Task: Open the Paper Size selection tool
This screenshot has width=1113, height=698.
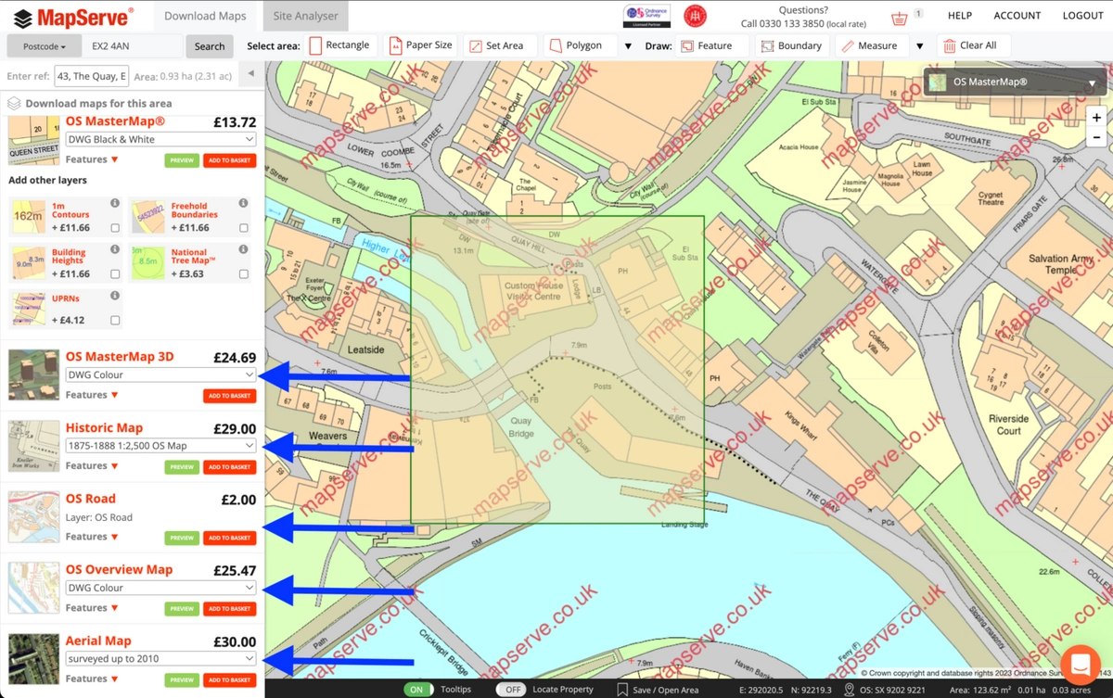Action: pyautogui.click(x=420, y=44)
